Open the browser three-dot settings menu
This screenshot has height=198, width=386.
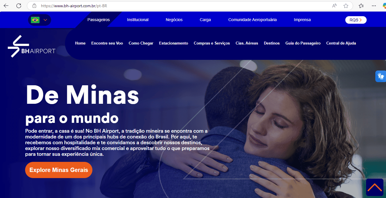(x=374, y=5)
